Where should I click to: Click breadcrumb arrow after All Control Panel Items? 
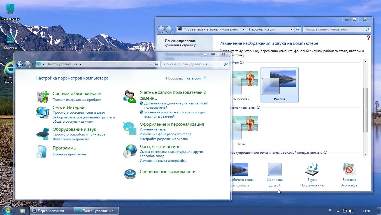click(x=243, y=29)
